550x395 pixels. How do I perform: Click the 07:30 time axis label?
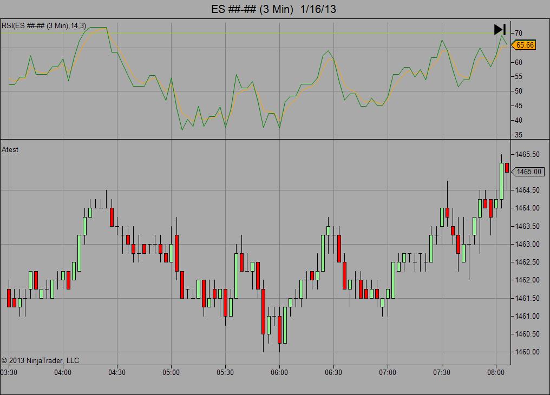pos(442,372)
